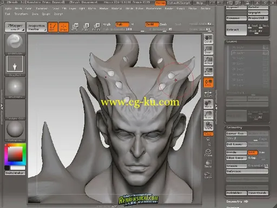
Task: Click the Extract button
Action: coord(236,30)
